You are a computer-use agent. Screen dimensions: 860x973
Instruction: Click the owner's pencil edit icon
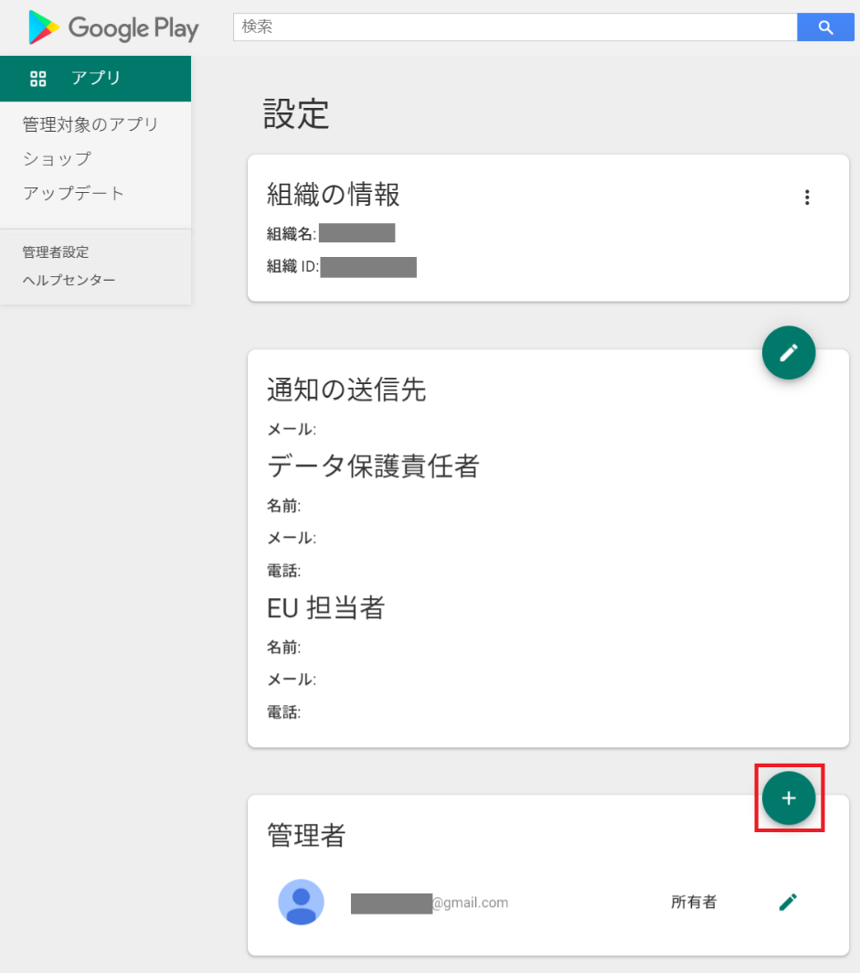click(x=787, y=903)
